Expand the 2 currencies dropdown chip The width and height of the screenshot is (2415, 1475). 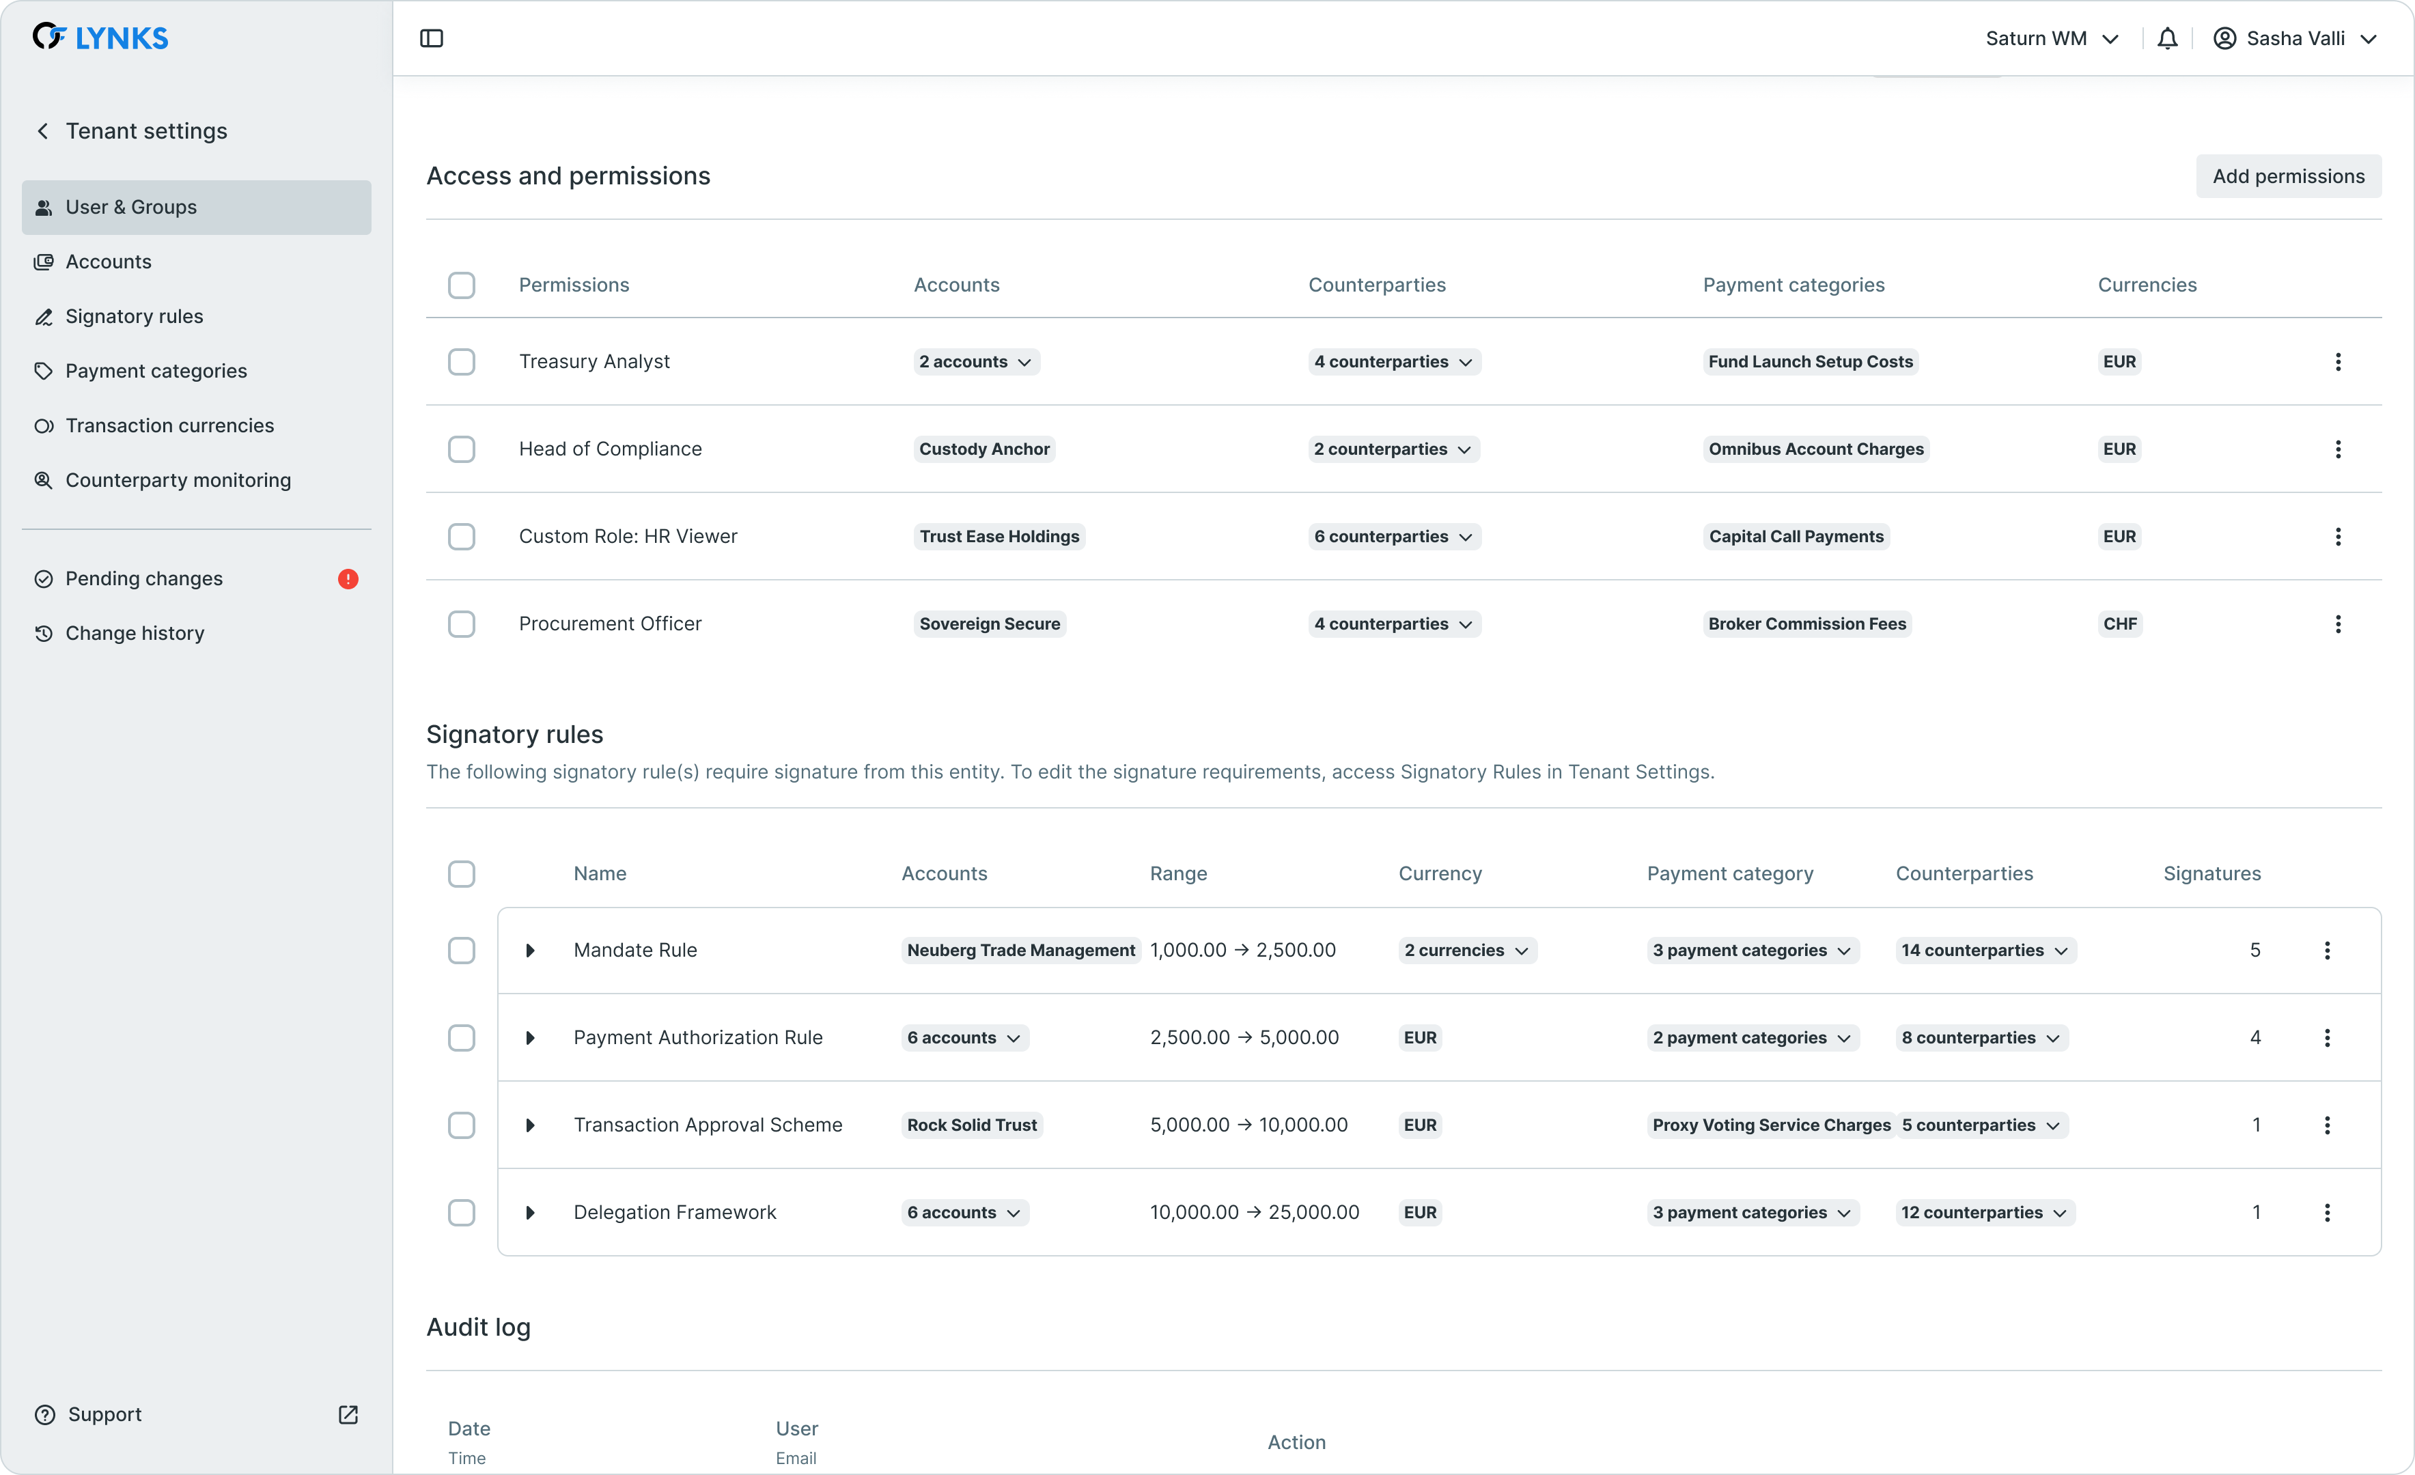pos(1466,951)
